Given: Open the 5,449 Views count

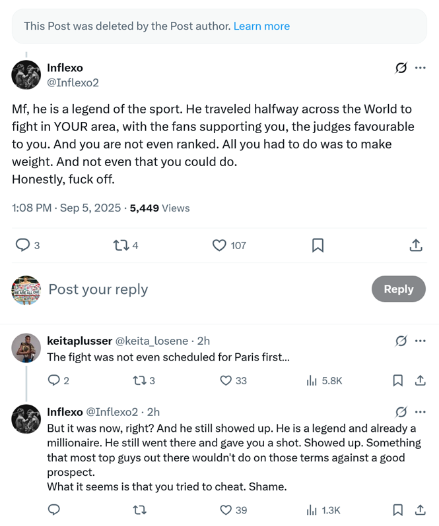Looking at the screenshot, I should pos(160,208).
